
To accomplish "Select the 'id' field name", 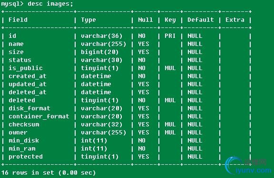I will pos(12,36).
